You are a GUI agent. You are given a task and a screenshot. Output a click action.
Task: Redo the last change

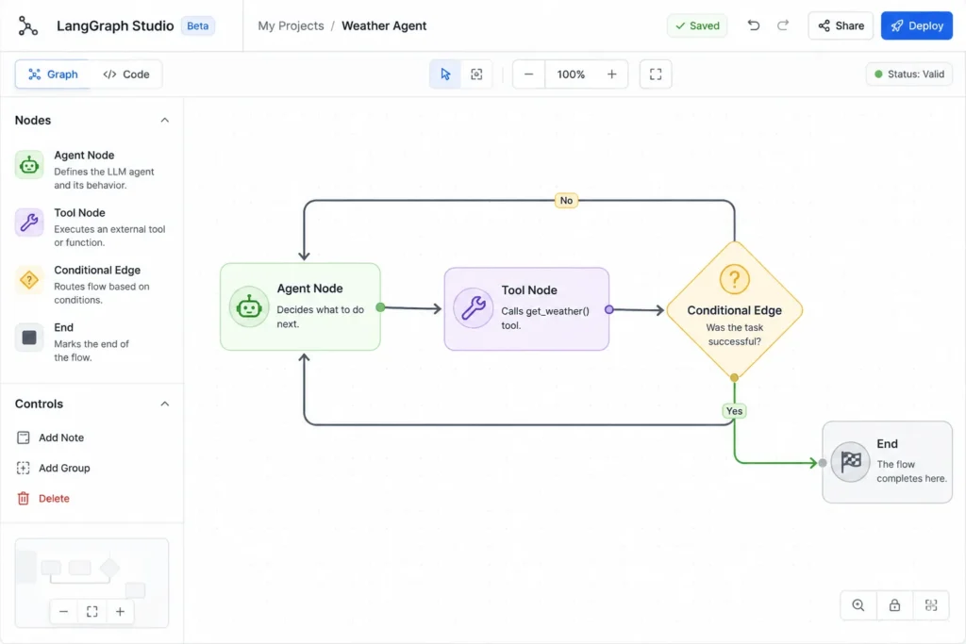[x=783, y=25]
